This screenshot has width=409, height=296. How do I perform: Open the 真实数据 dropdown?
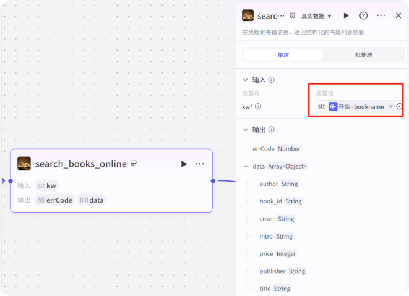pyautogui.click(x=316, y=16)
